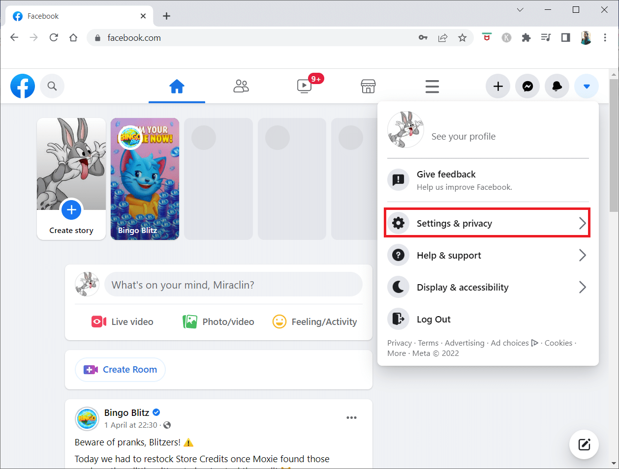The image size is (619, 469).
Task: Click the More footer link
Action: pyautogui.click(x=397, y=353)
